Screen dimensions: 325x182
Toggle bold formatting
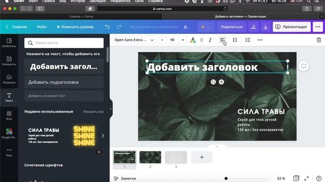point(202,40)
